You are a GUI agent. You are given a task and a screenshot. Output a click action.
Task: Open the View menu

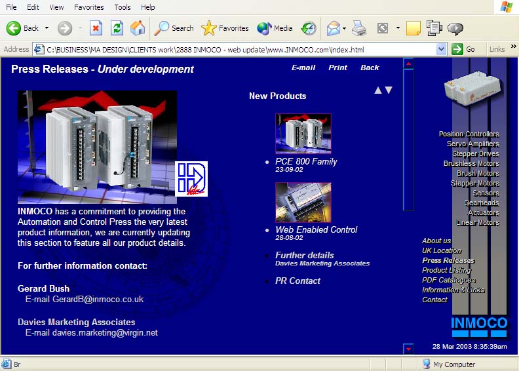[x=56, y=7]
